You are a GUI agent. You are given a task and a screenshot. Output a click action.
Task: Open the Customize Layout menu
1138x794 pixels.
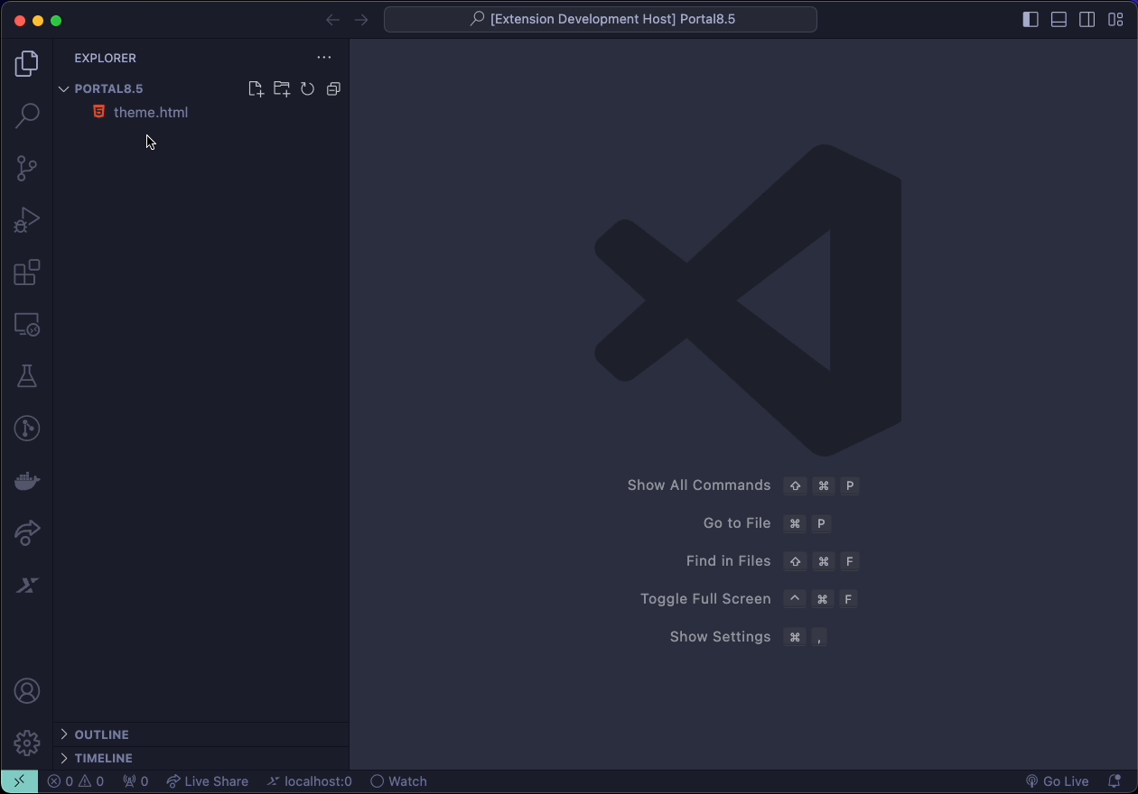(x=1115, y=19)
